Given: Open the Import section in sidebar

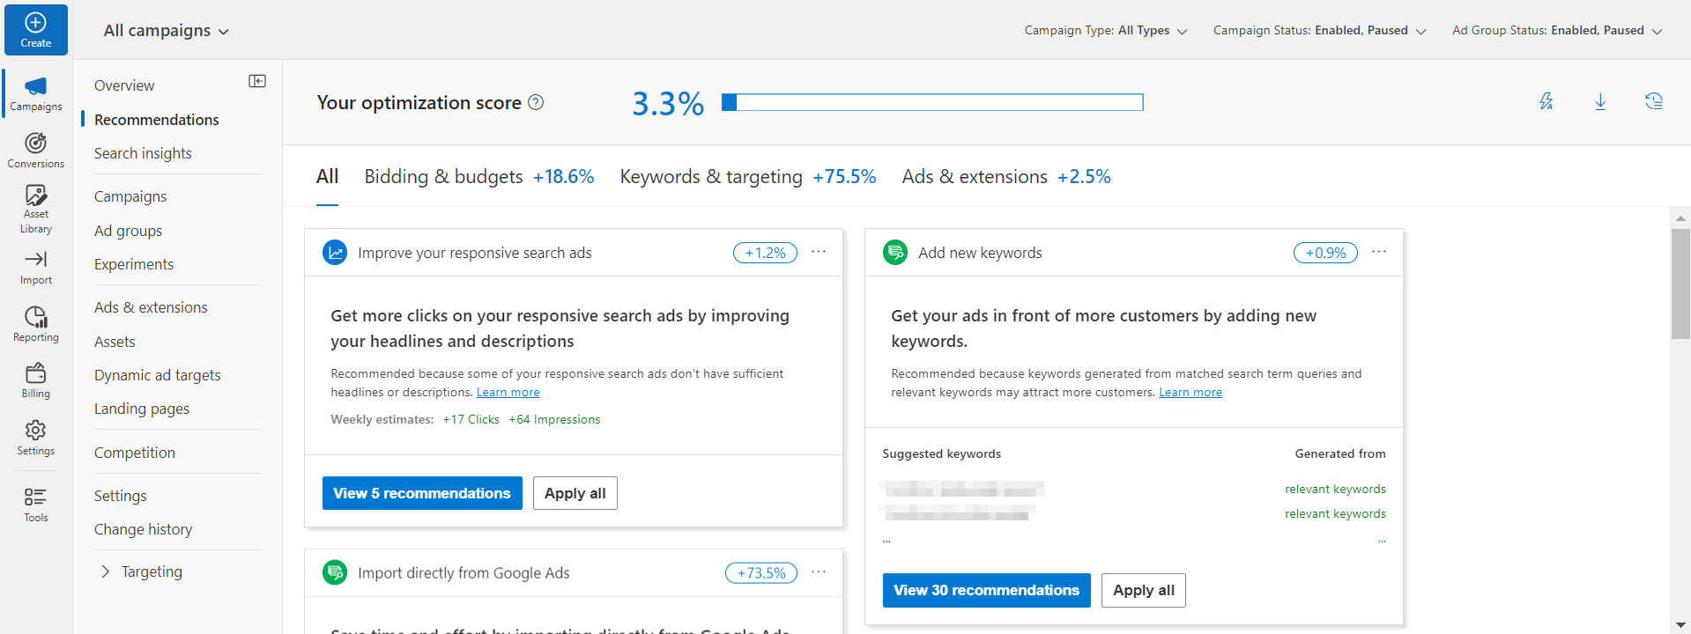Looking at the screenshot, I should 35,267.
